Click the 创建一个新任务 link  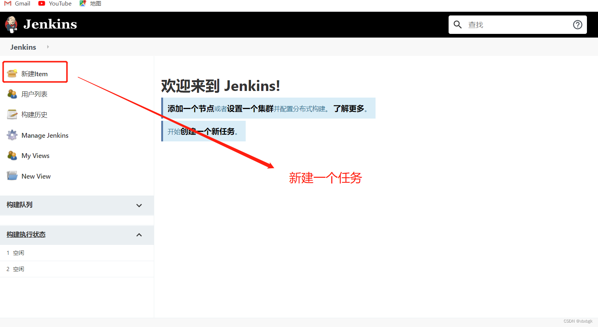(x=207, y=131)
